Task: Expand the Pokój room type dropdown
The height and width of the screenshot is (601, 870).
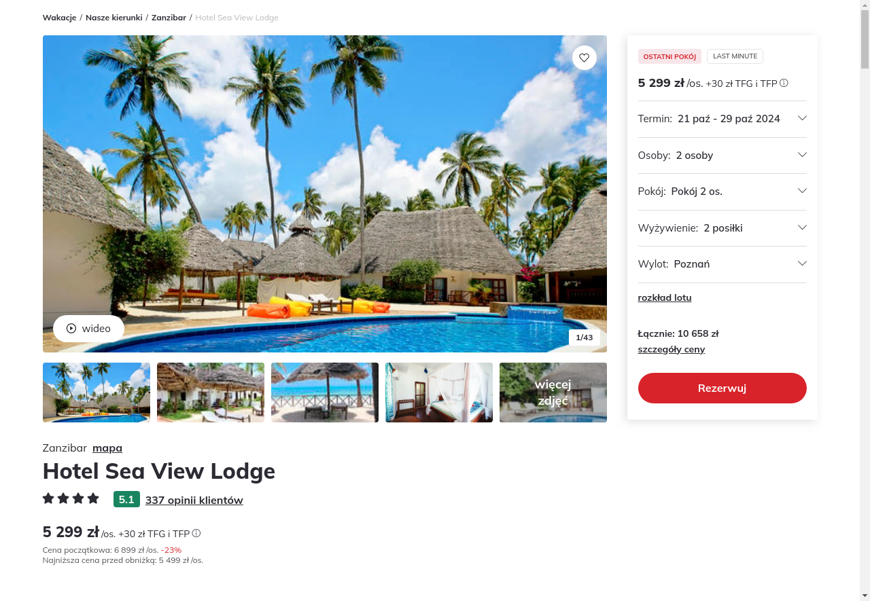Action: pyautogui.click(x=722, y=192)
